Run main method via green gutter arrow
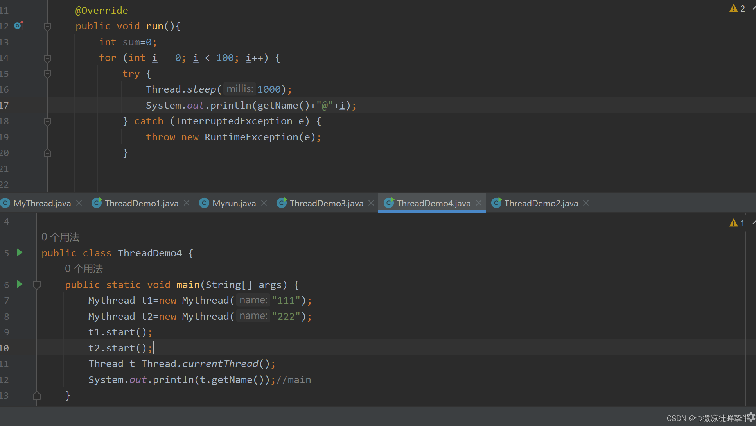Viewport: 756px width, 426px height. [x=20, y=284]
